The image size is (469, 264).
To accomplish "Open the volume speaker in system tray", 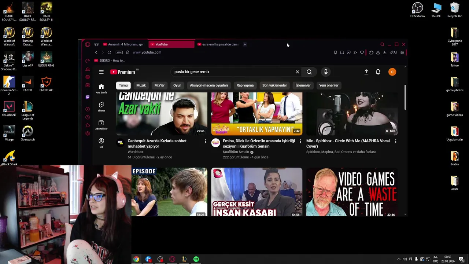I will pyautogui.click(x=405, y=259).
